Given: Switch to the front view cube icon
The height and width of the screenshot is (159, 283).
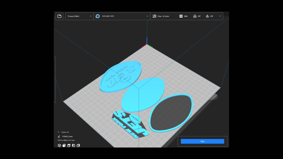Looking at the screenshot, I should coord(64,145).
